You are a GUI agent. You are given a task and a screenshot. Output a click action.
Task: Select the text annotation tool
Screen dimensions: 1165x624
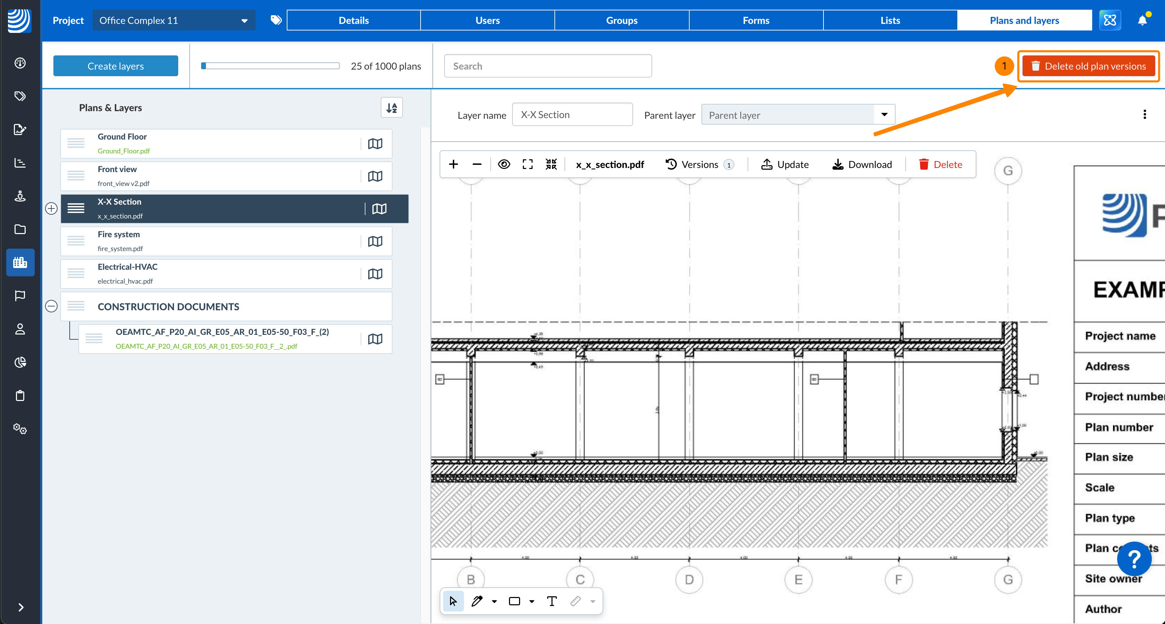[x=551, y=601]
